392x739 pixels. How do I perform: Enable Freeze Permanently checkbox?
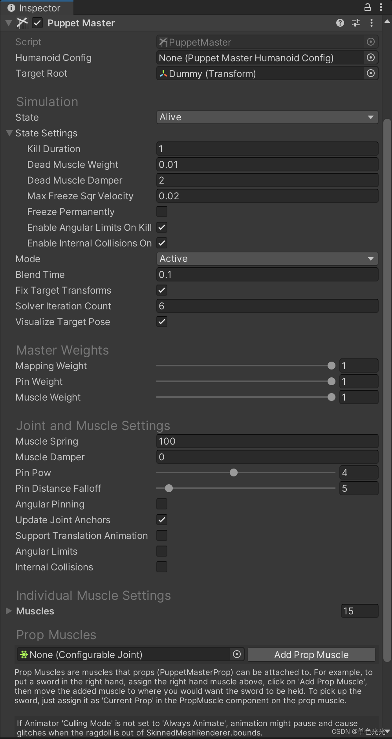point(162,211)
